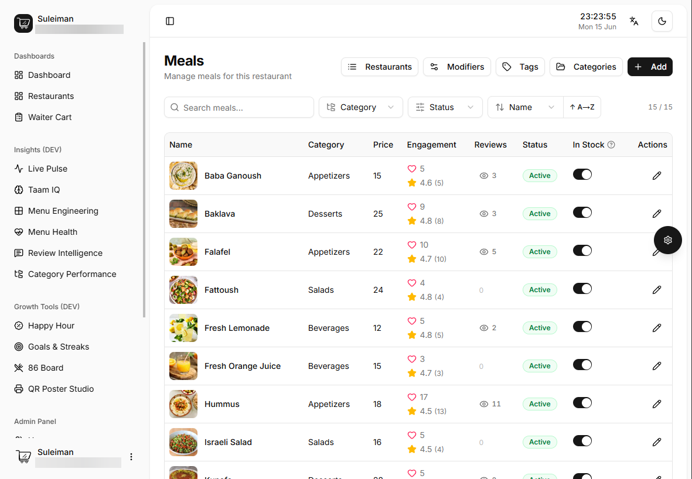Click search magnifier icon
This screenshot has height=479, width=692.
(x=175, y=107)
